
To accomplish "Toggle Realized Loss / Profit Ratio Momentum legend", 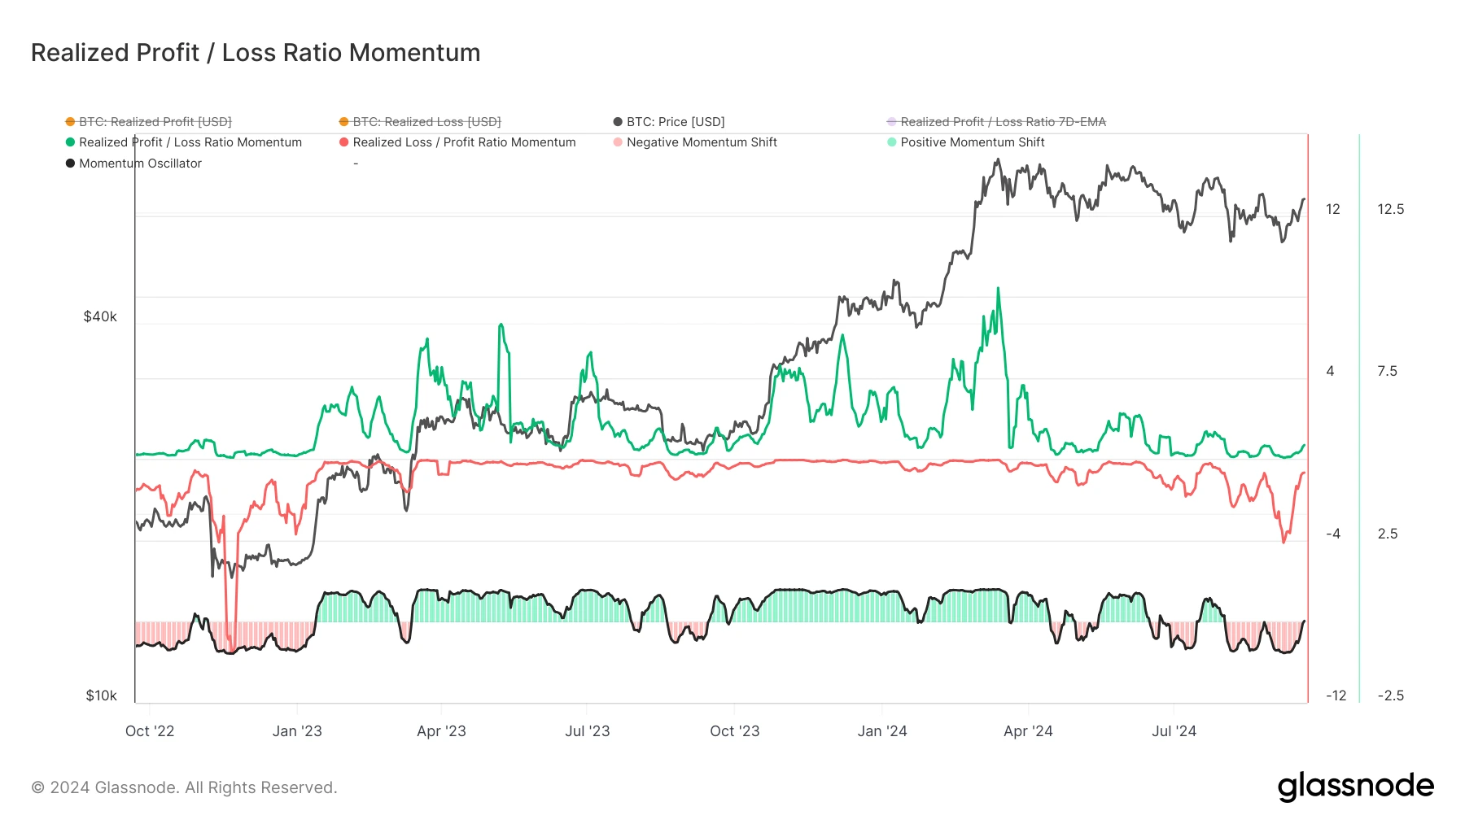I will [x=457, y=142].
